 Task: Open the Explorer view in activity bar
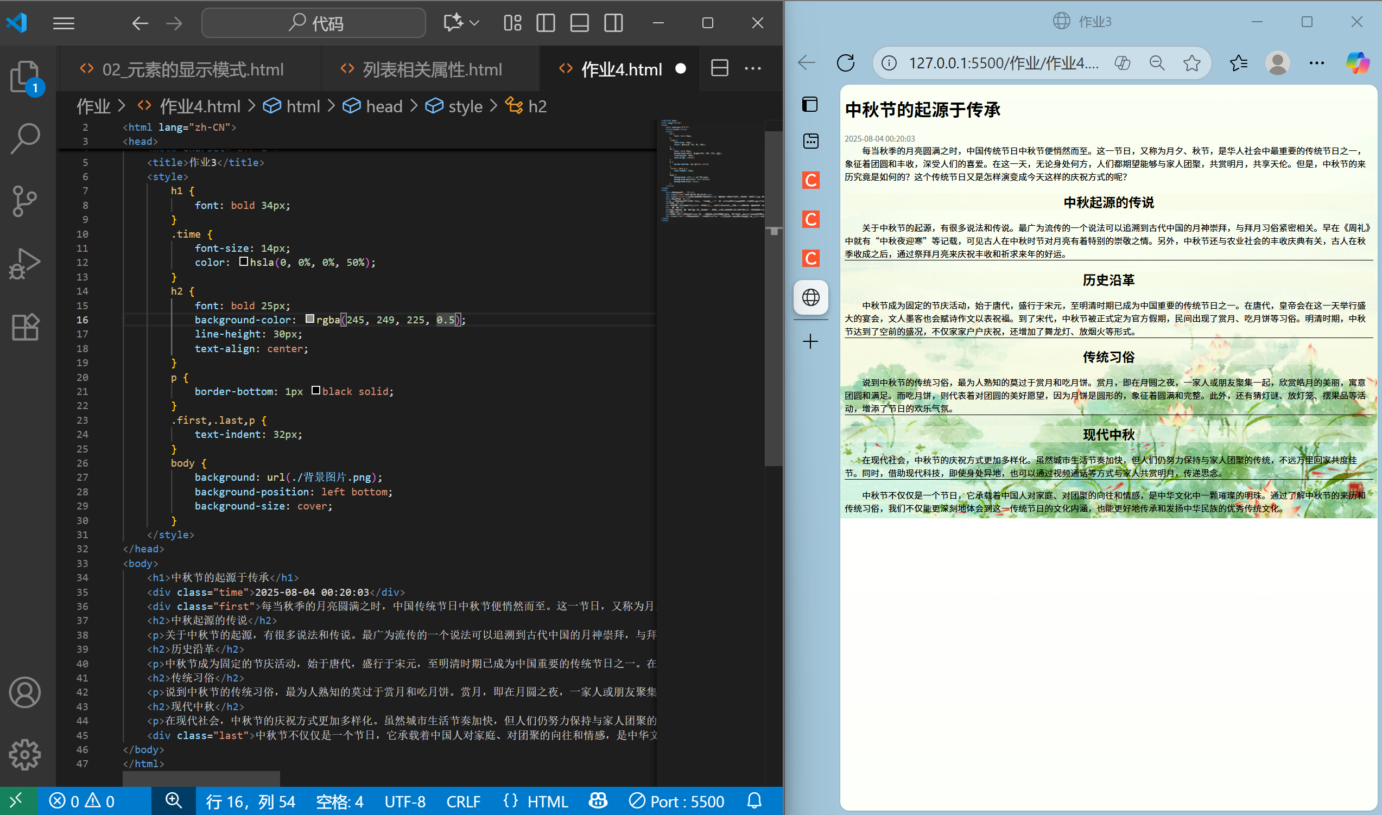[x=25, y=76]
